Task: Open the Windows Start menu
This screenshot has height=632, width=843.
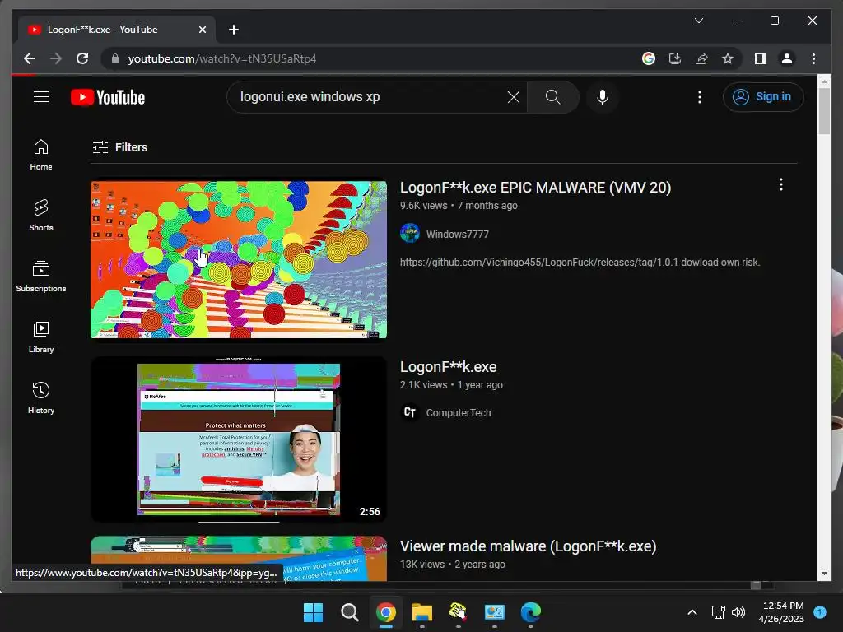Action: 313,612
